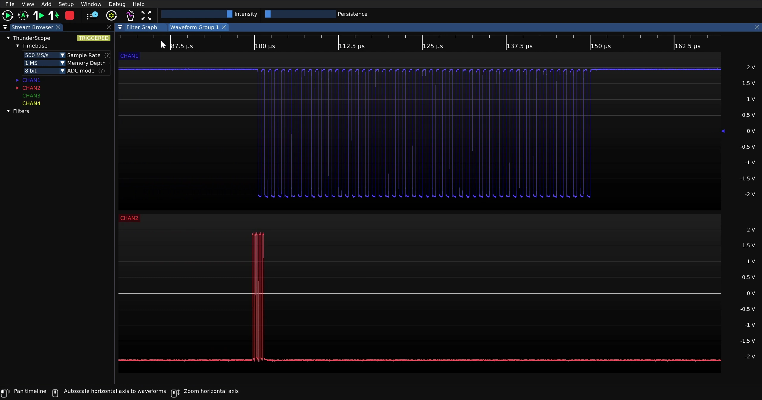
Task: Adjust the Intensity slider
Action: [x=197, y=14]
